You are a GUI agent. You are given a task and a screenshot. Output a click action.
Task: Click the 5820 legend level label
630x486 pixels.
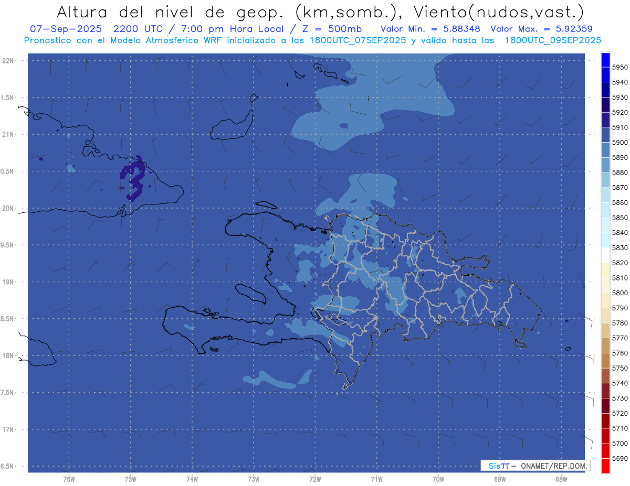point(619,263)
